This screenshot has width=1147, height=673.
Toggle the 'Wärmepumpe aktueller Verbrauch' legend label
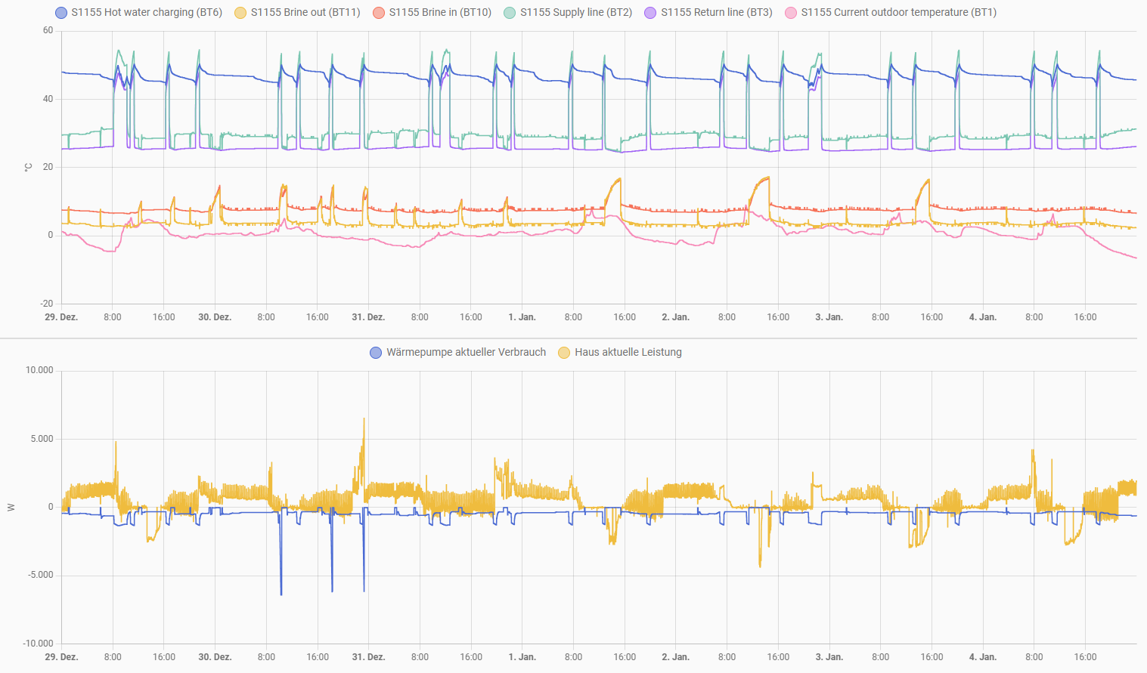pyautogui.click(x=466, y=353)
